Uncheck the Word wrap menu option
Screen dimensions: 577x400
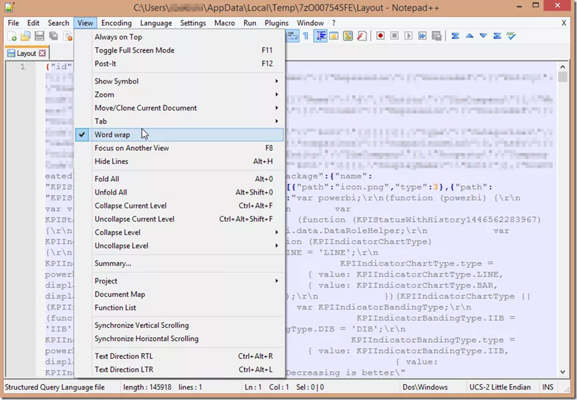(180, 135)
